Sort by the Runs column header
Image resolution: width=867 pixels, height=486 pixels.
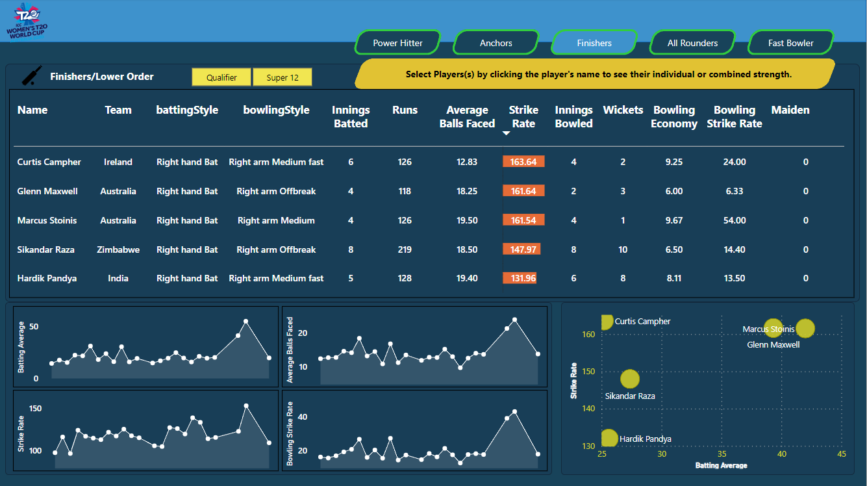(x=405, y=110)
